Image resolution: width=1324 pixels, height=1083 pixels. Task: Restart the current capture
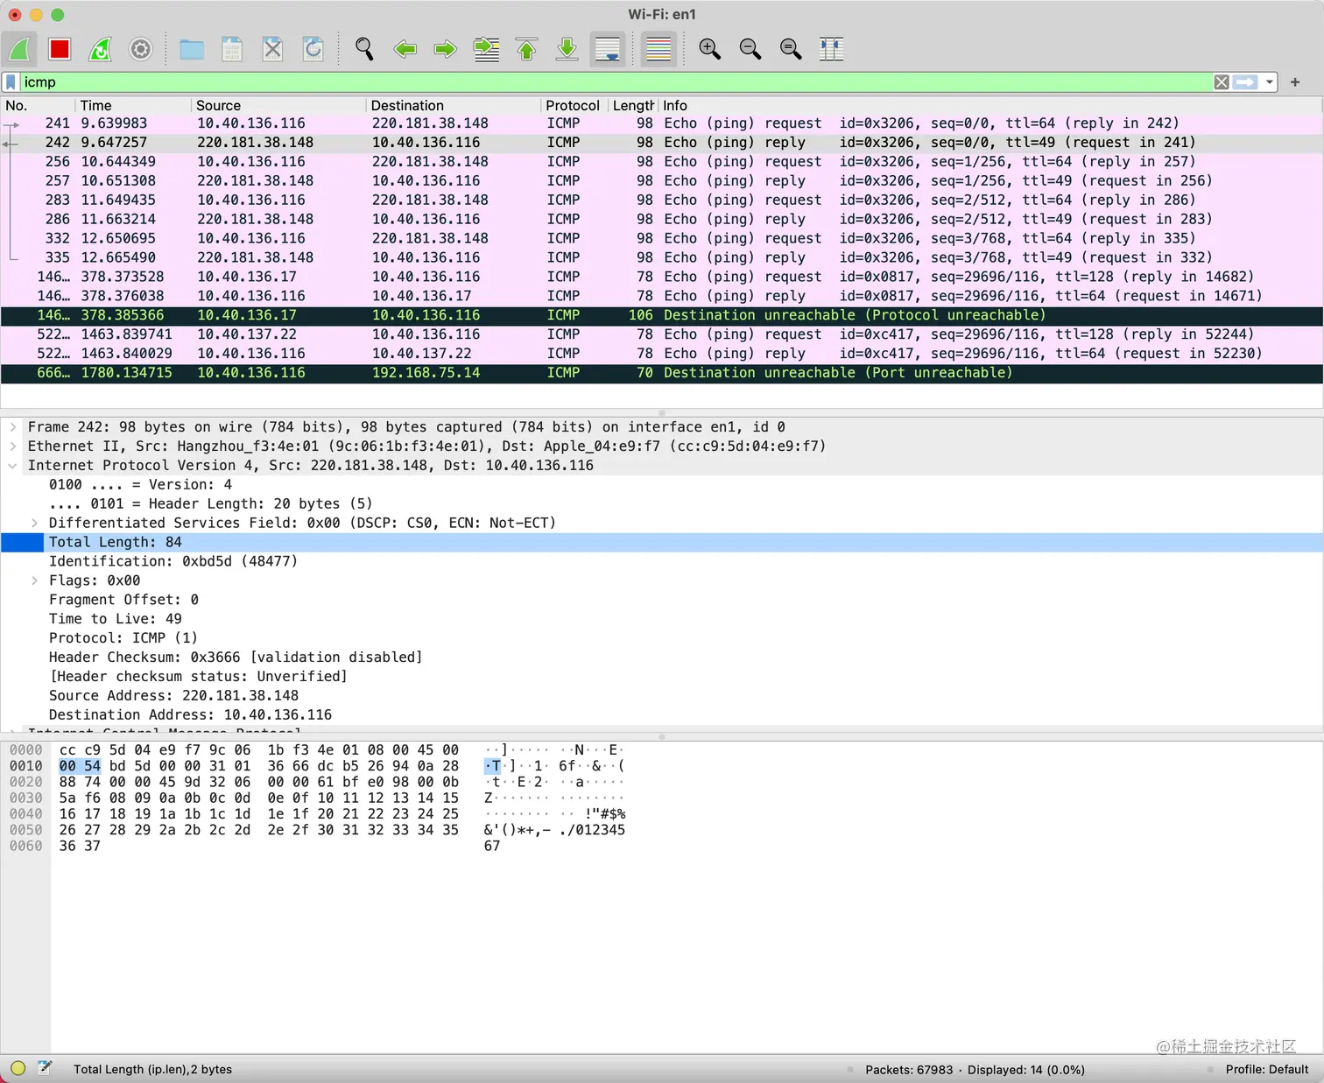101,49
